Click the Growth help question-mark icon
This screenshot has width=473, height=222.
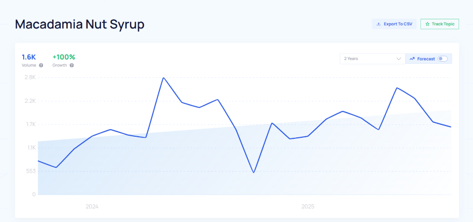(71, 65)
